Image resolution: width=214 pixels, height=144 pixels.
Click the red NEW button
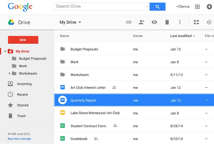(x=23, y=40)
